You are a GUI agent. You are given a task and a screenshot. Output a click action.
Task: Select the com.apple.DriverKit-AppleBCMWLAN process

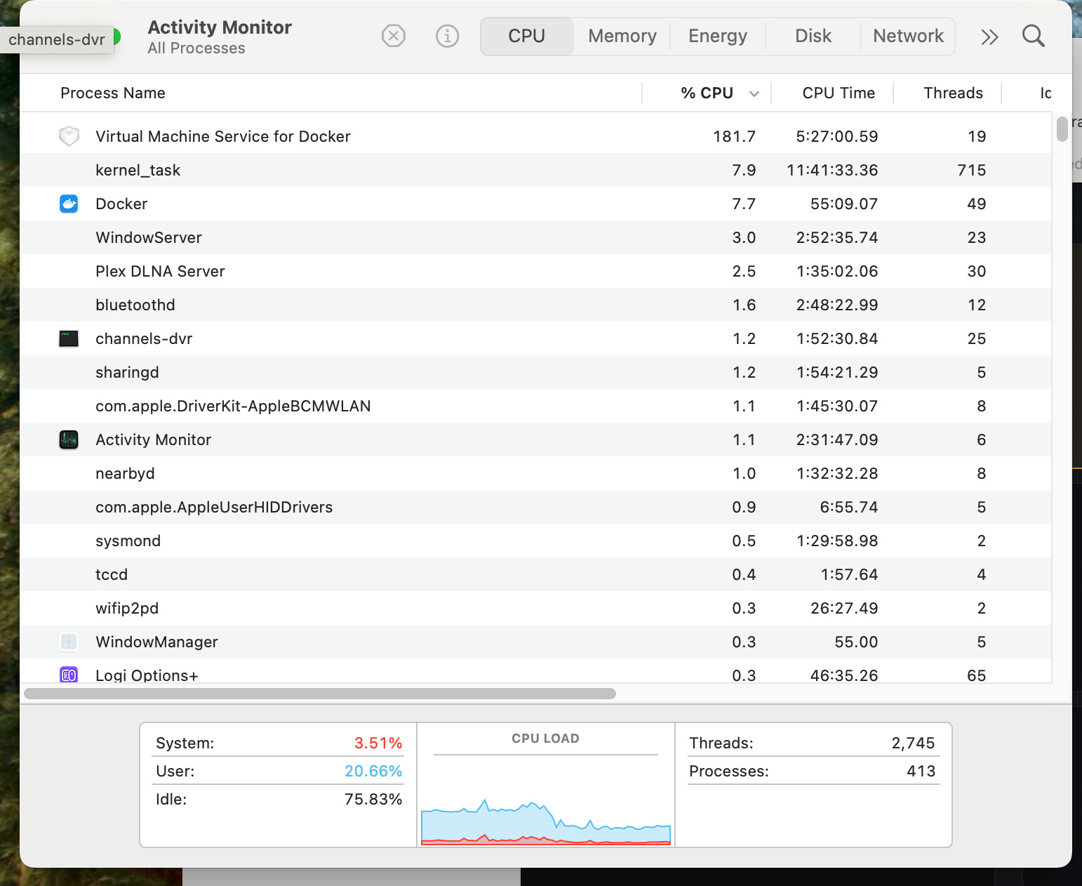pos(233,406)
